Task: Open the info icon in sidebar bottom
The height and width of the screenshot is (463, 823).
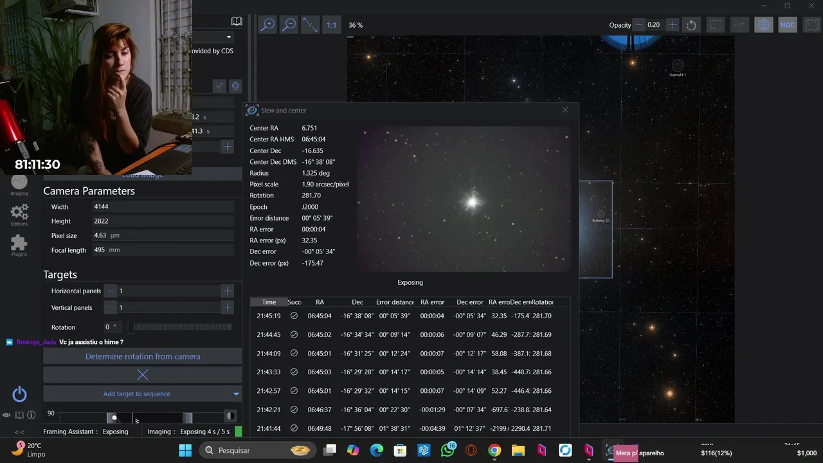Action: (31, 415)
